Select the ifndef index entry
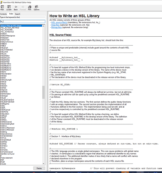The height and width of the screenshot is (173, 162). [2, 162]
